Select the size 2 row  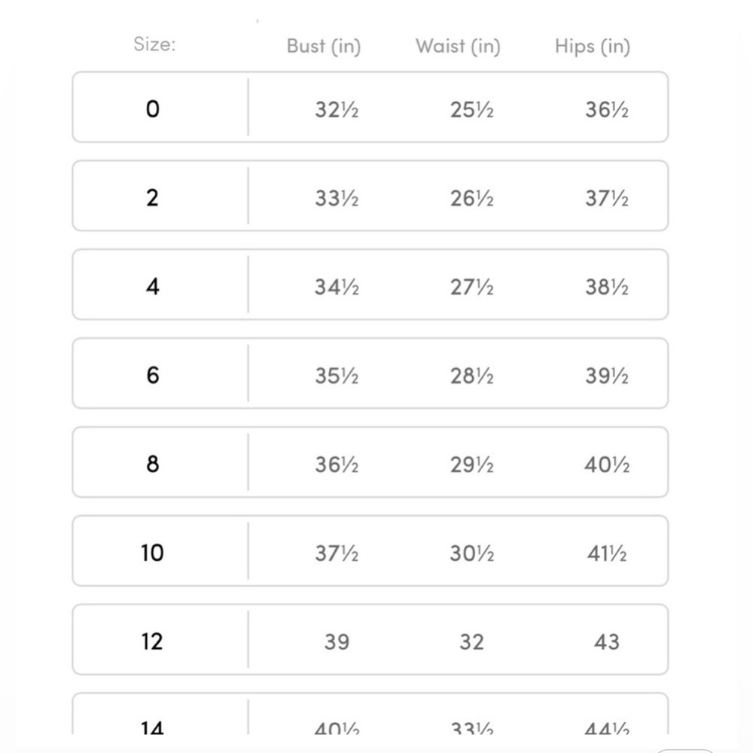click(x=370, y=196)
